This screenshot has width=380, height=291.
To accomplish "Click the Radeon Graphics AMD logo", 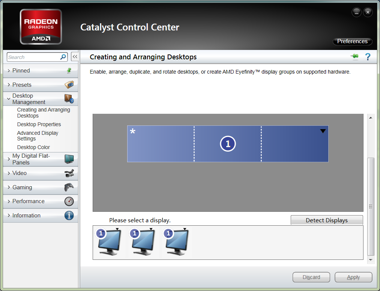I will 41,27.
